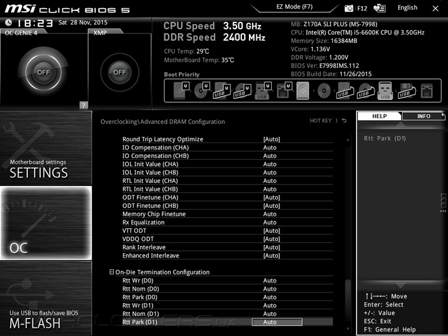Select the RTL Init Value (CHB) row
The height and width of the screenshot is (336, 448).
pyautogui.click(x=228, y=189)
